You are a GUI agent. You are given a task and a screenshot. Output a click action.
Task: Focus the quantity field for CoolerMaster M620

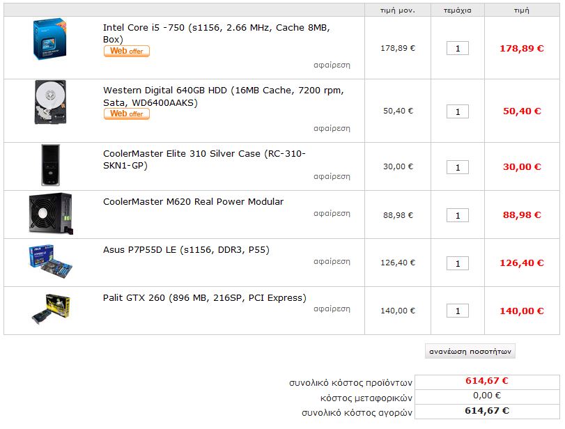(458, 215)
